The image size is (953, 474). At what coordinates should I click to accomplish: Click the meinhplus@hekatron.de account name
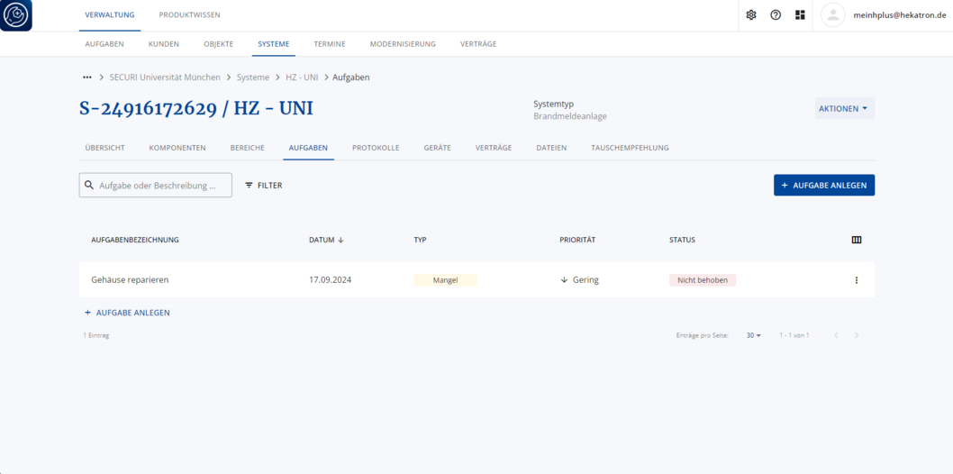point(899,15)
